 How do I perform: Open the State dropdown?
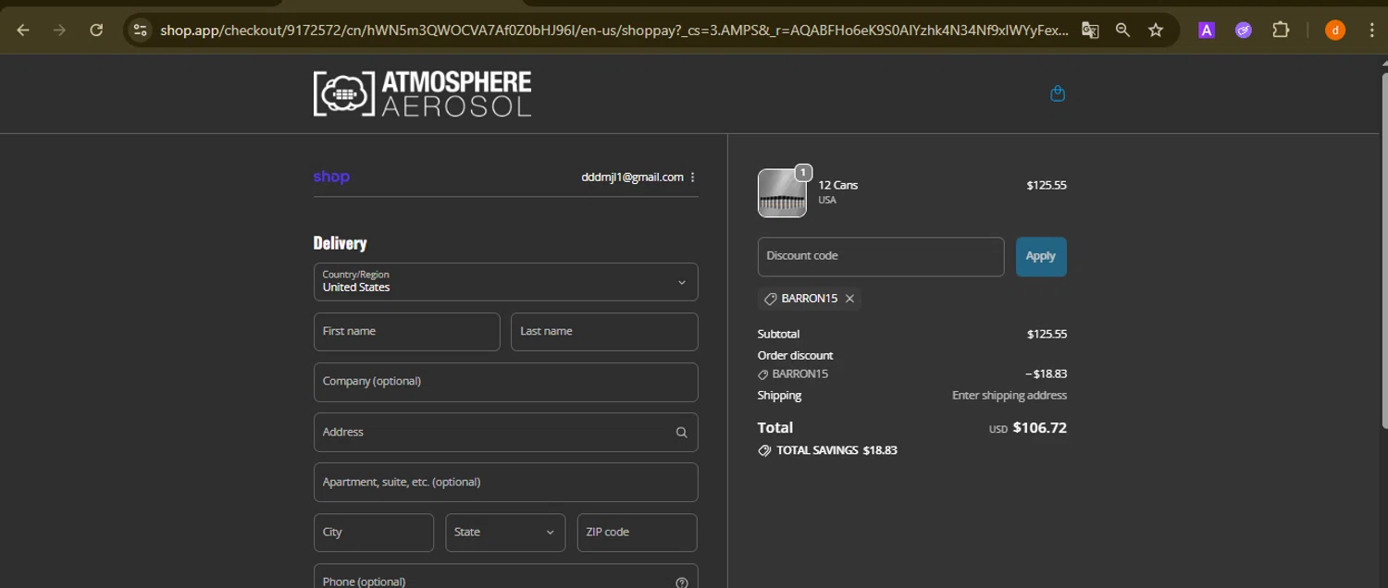(505, 533)
